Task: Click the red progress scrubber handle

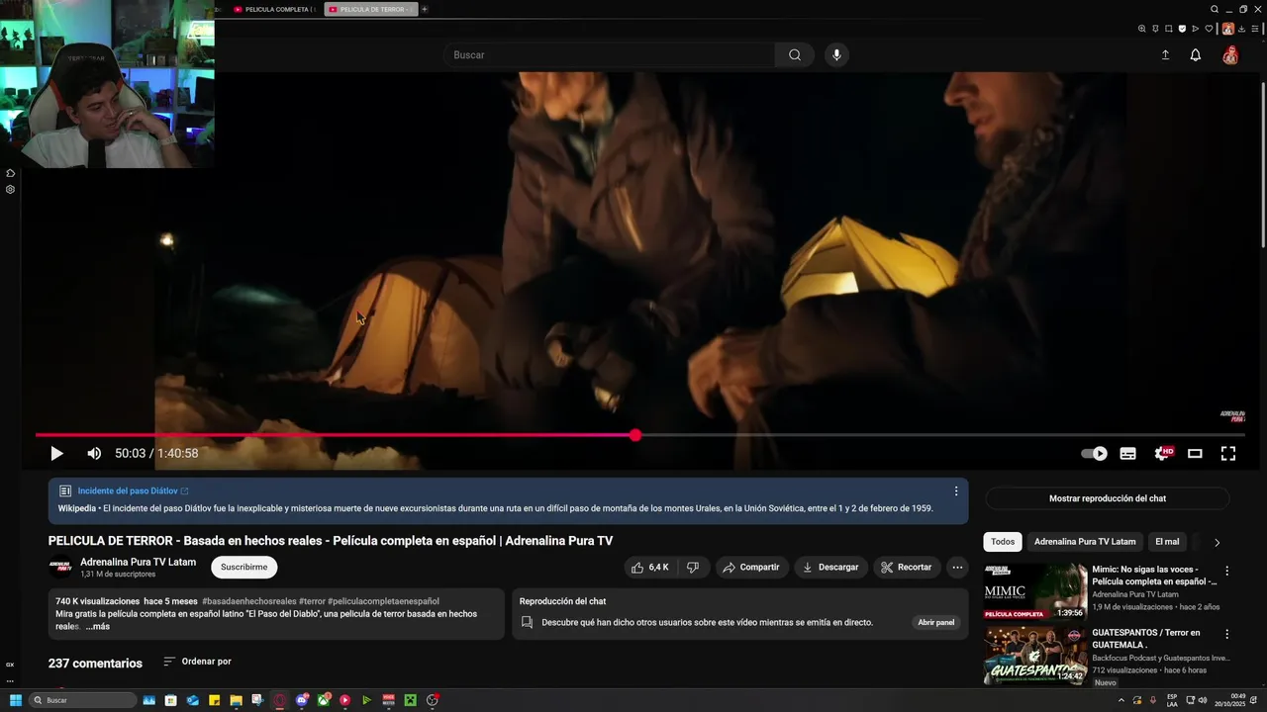Action: [x=635, y=435]
